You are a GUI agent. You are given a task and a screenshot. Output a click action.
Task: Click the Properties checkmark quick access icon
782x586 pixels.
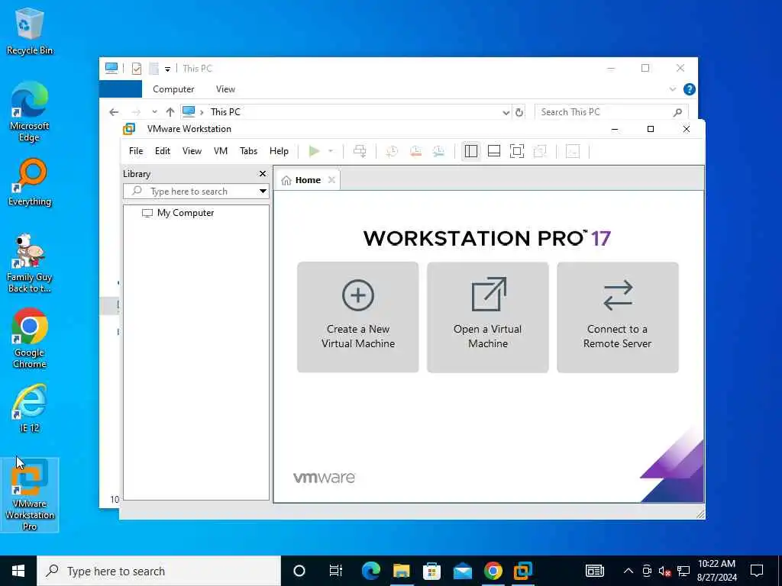coord(136,68)
